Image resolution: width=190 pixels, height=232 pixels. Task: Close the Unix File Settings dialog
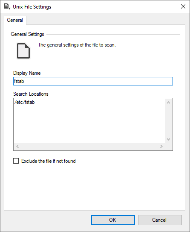tap(183, 6)
